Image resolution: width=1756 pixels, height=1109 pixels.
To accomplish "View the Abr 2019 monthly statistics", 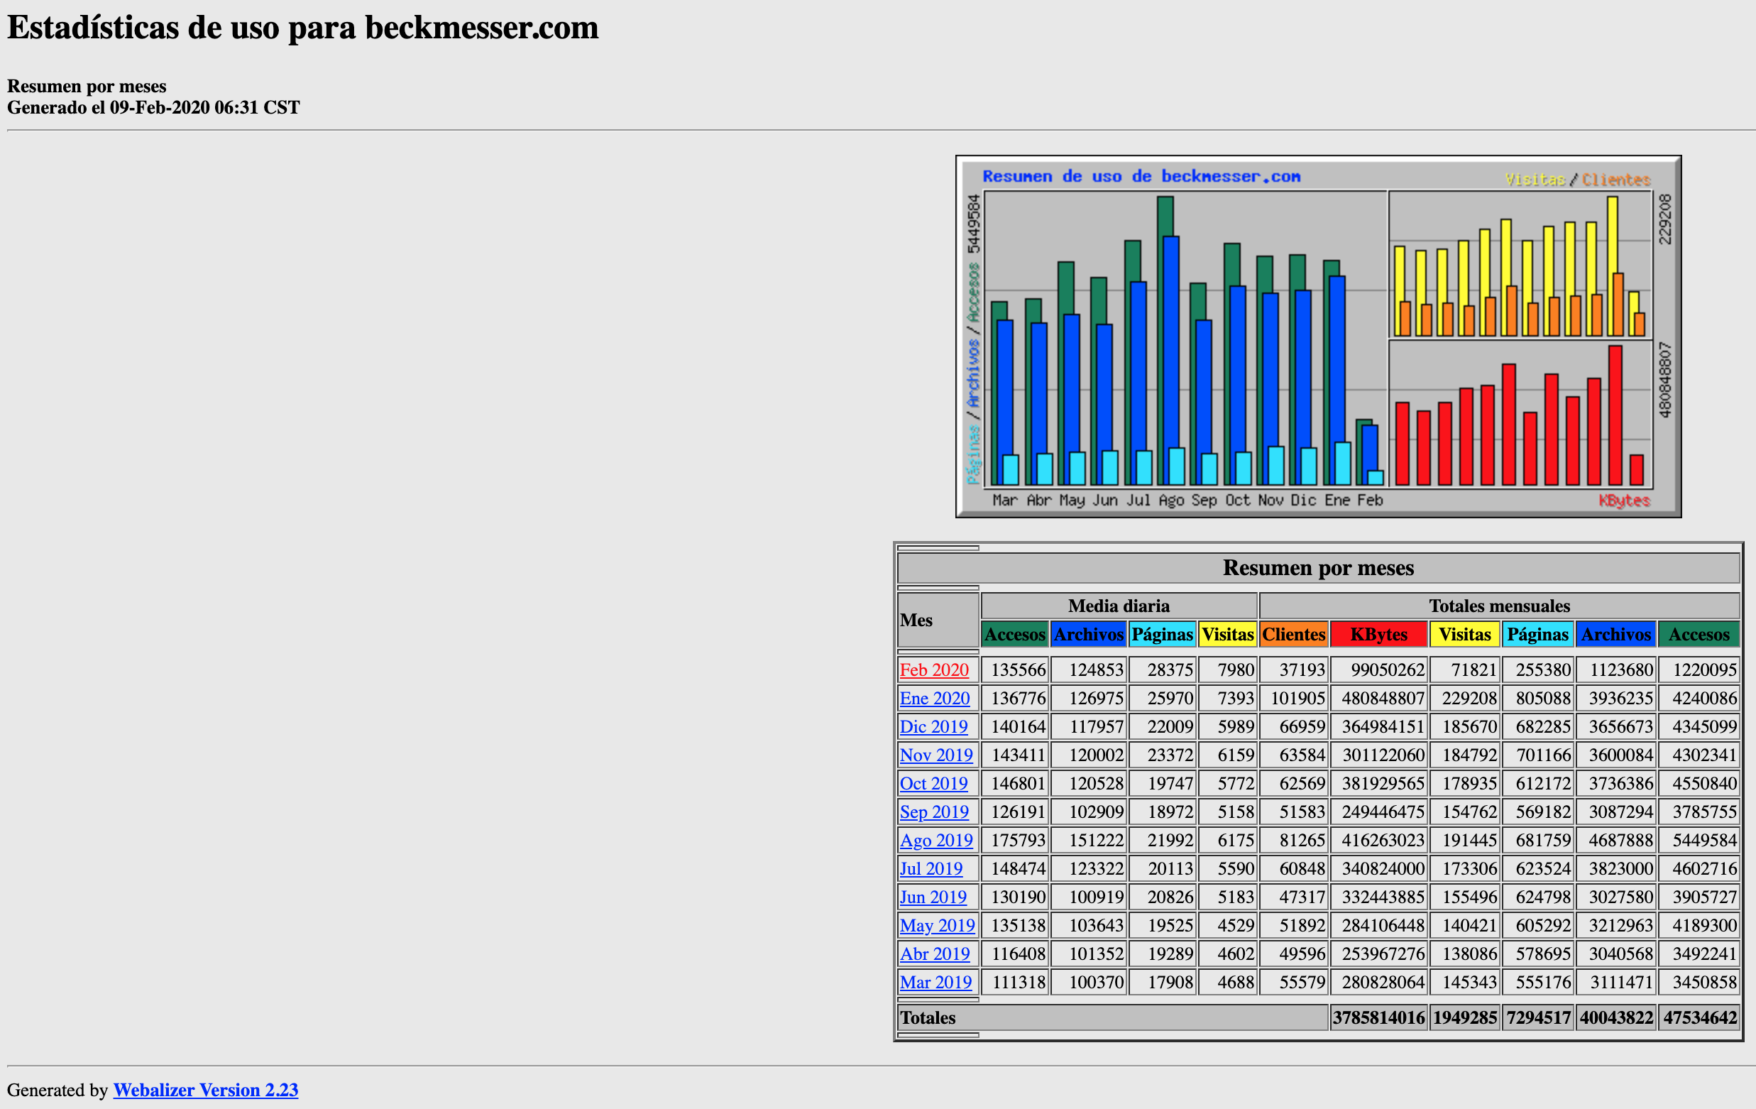I will tap(934, 954).
